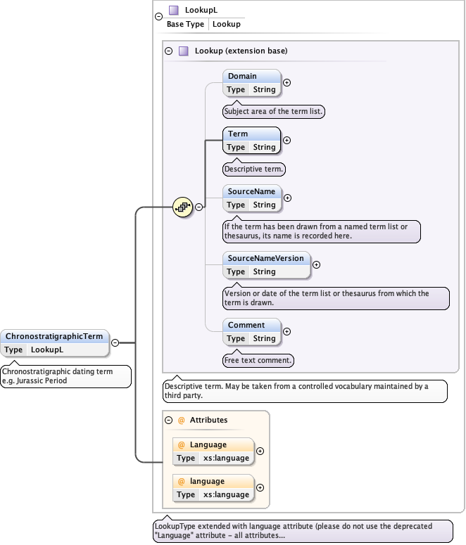Click the Attributes @ symbol icon
Screen dimensions: 466x545
click(181, 420)
